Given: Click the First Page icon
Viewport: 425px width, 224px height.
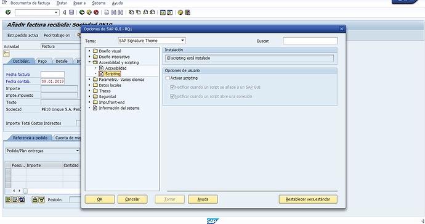Looking at the screenshot, I should (131, 12).
